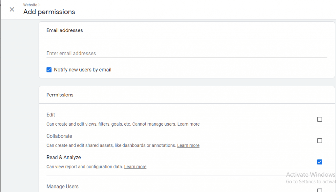Click the Email addresses section heading
The image size is (336, 192).
(65, 30)
